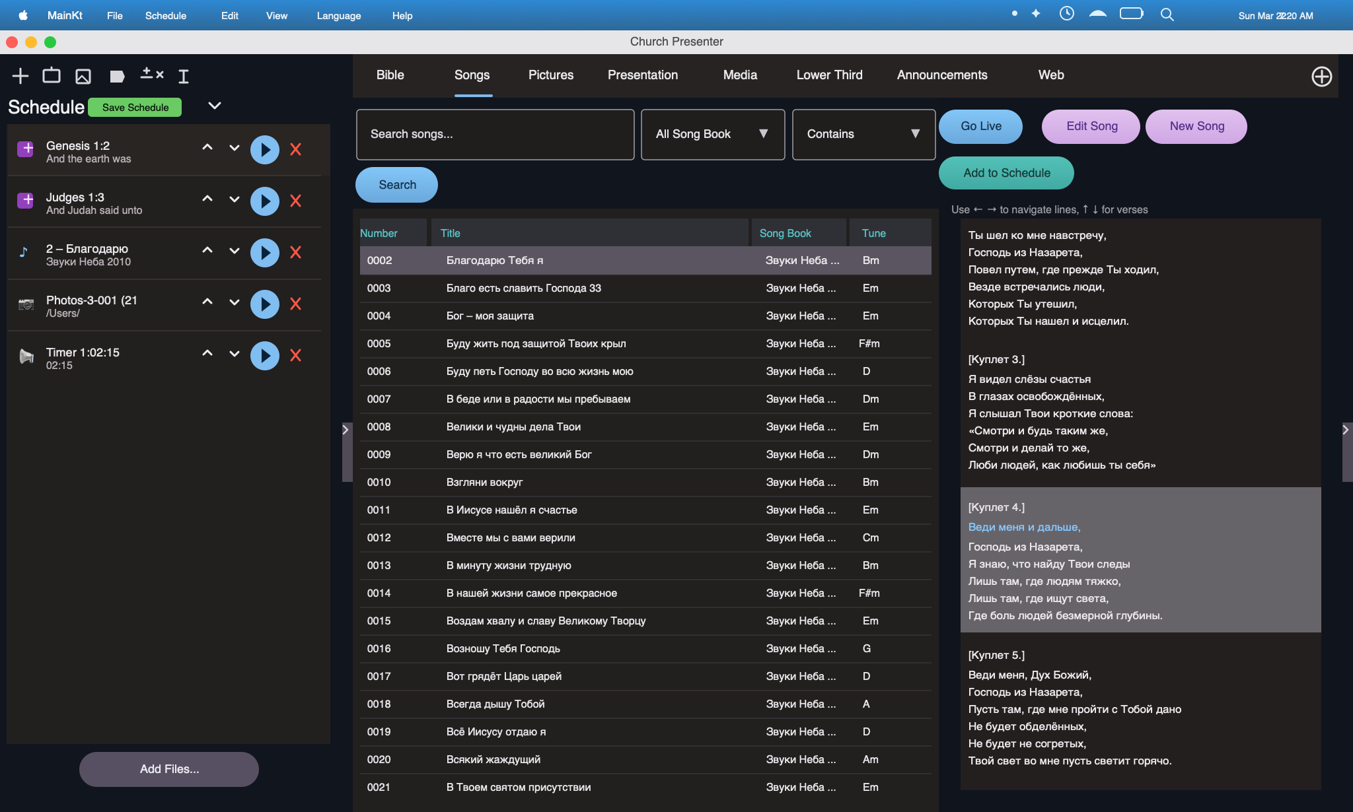
Task: Switch to the Bible tab
Action: (390, 75)
